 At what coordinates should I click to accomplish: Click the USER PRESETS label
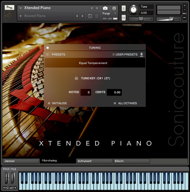pos(126,55)
